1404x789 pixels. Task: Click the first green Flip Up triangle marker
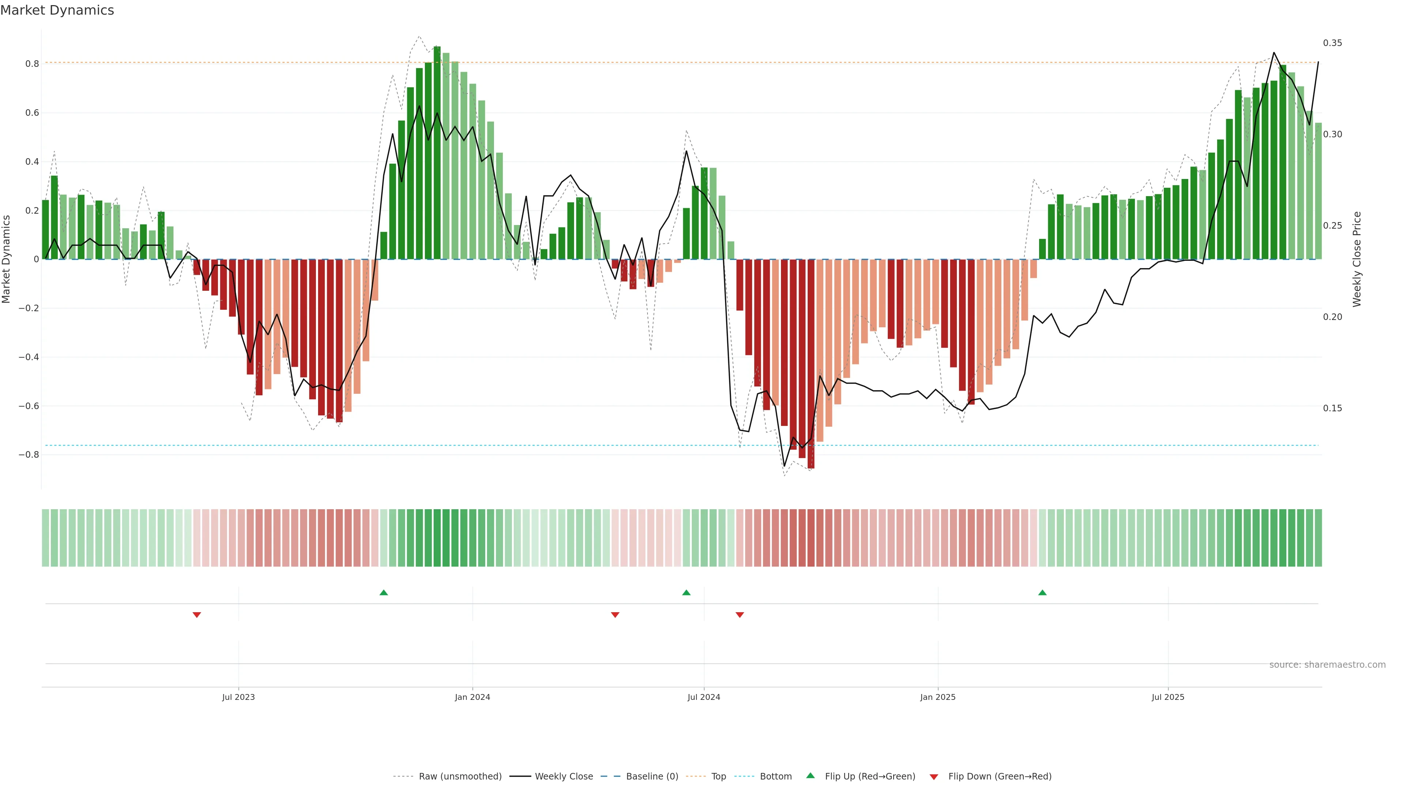(x=384, y=592)
